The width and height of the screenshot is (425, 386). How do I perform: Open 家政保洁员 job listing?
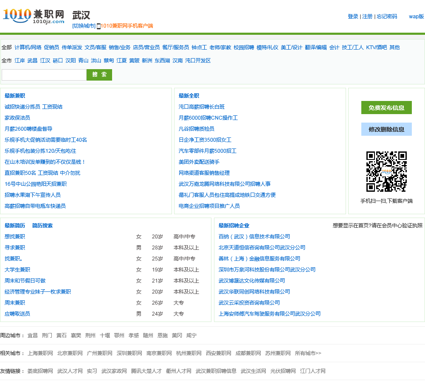tap(17, 118)
